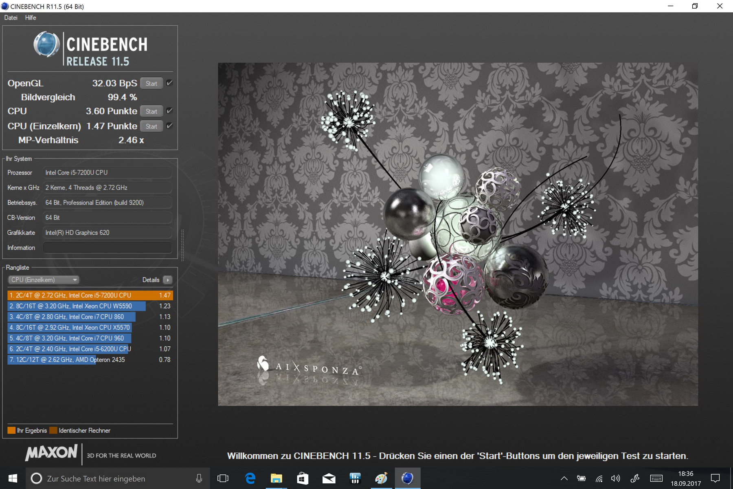Open the Windows Start menu
733x489 pixels.
pos(13,478)
